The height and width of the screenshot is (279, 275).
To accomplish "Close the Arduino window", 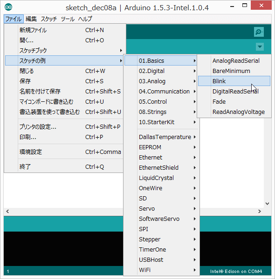I will pos(261,5).
